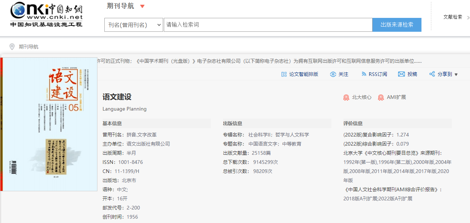470x223 pixels.
Task: Click the 曾用刊名 value 拼音.文字改革
Action: (x=142, y=135)
